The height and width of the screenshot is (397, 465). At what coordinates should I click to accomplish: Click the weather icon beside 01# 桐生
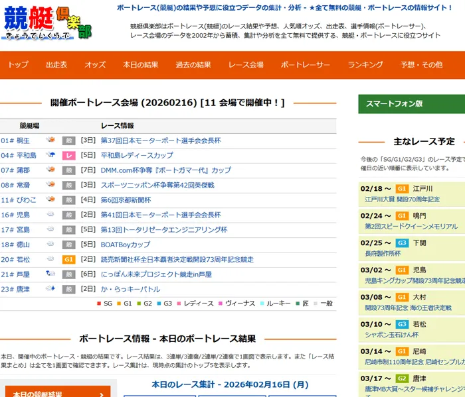[50, 141]
